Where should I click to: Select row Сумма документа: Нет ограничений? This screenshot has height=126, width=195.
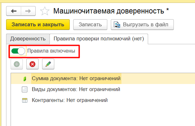coord(103,79)
